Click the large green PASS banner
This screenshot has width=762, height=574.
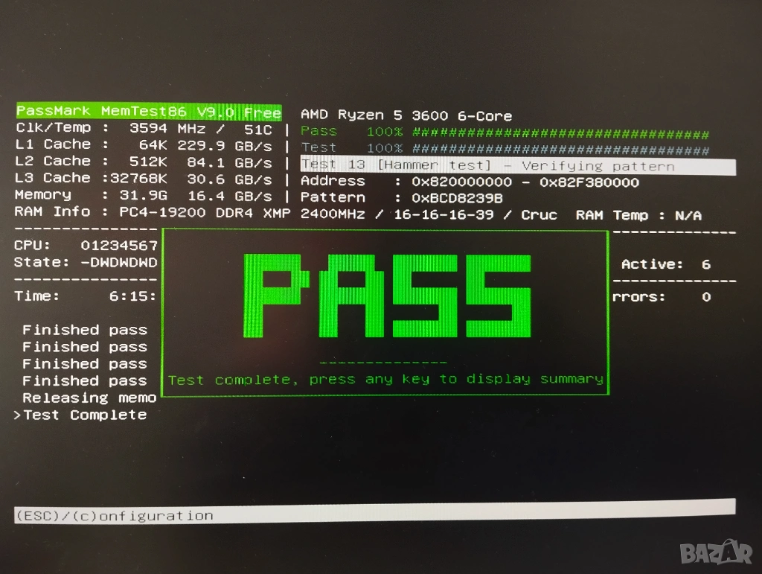(387, 296)
